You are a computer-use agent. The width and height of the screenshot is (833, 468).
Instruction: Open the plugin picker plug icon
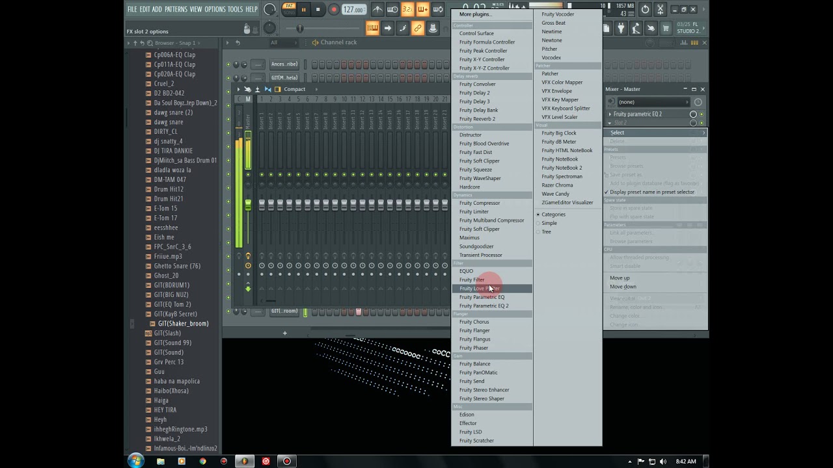point(620,28)
